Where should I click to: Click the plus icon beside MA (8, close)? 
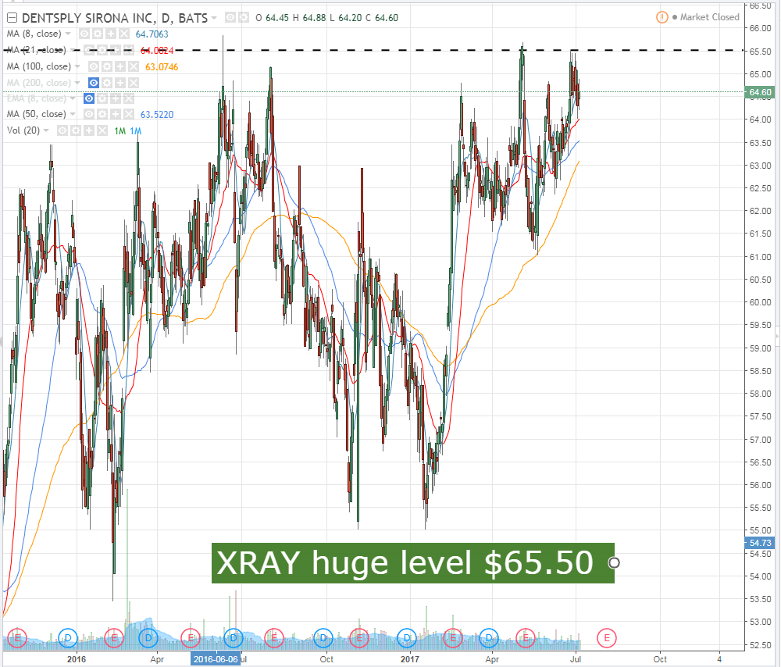111,34
